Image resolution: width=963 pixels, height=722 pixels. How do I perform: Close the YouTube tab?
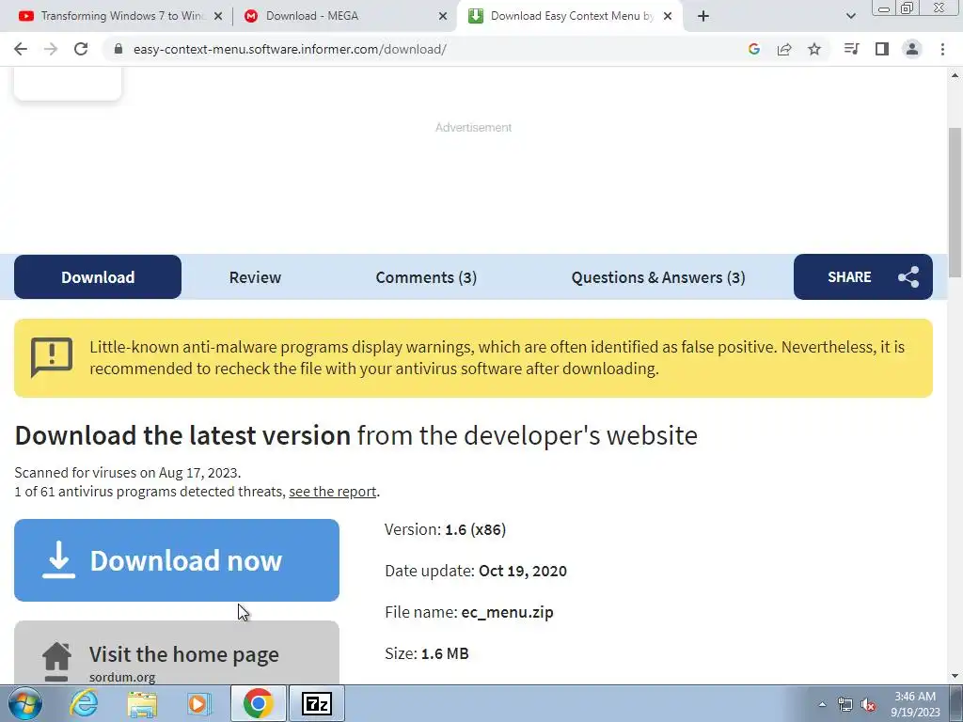[x=218, y=17]
